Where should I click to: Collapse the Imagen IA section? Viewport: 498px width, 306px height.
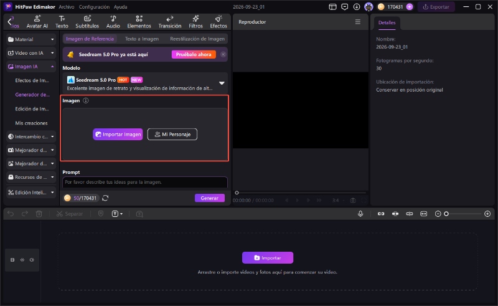pyautogui.click(x=31, y=67)
